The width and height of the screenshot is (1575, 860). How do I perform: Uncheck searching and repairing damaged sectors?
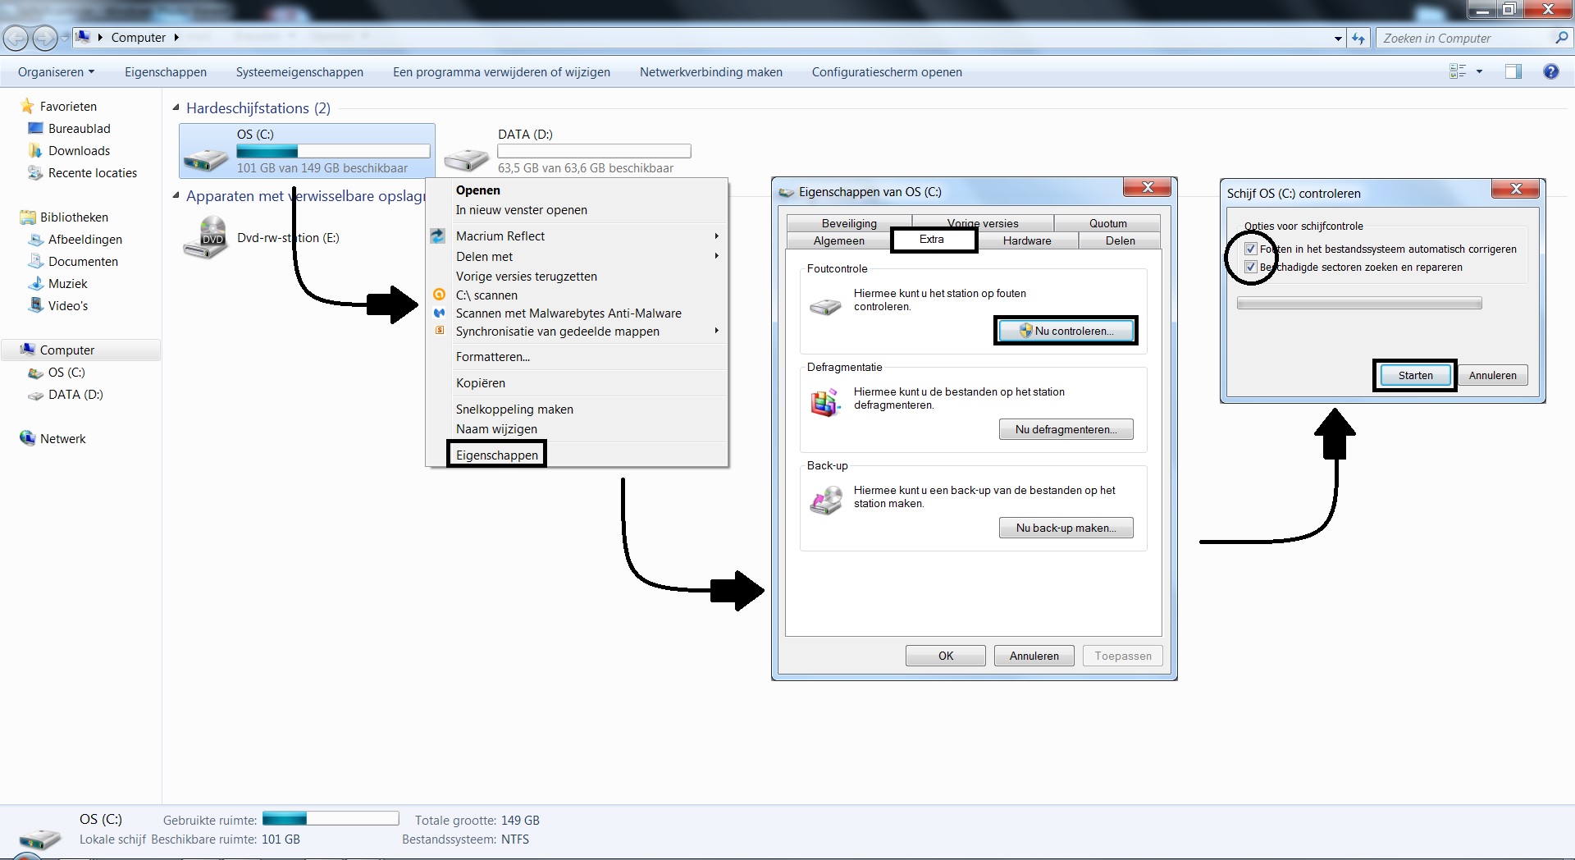(x=1250, y=267)
